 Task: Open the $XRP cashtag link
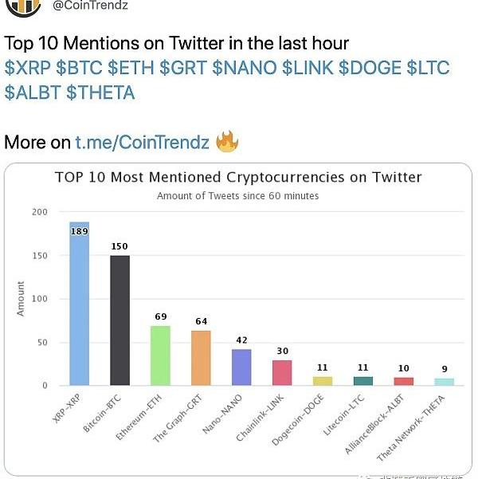(28, 69)
